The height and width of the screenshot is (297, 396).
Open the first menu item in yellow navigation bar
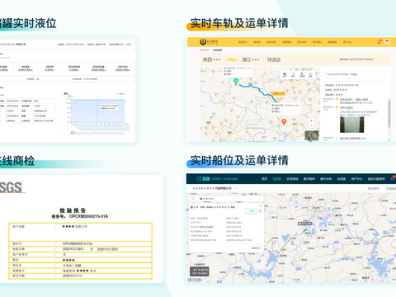pos(243,42)
